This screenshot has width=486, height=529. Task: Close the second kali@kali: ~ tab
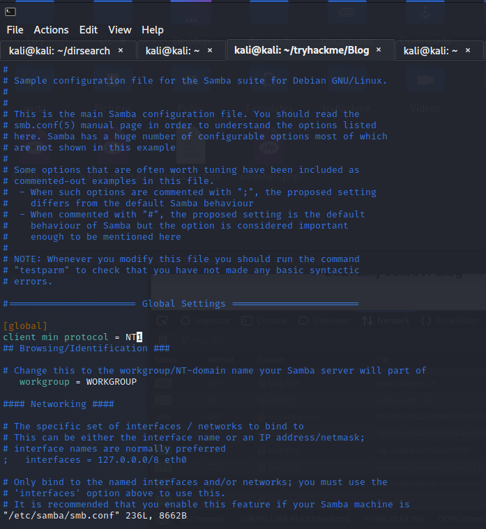(x=210, y=50)
